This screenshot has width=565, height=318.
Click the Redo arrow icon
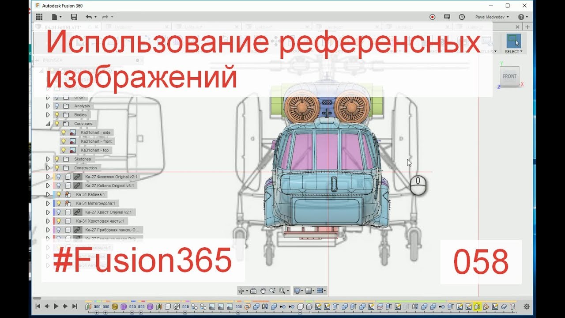coord(105,17)
